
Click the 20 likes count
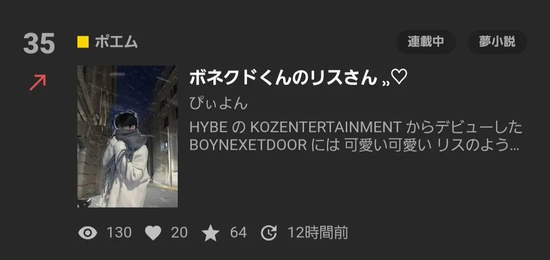[x=179, y=233]
